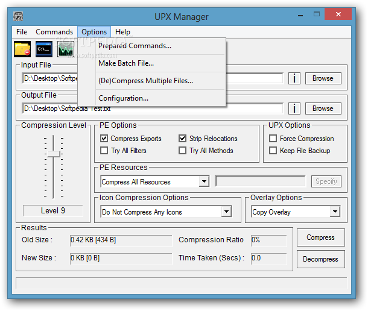Screen dimensions: 368x311
Task: Click the Compression Level slider thumb
Action: pyautogui.click(x=54, y=154)
